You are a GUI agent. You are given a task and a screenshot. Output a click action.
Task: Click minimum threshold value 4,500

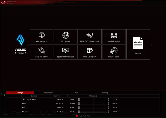click(x=72, y=107)
